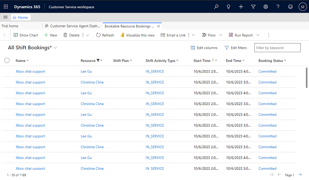Viewport: 309px width, 180px height.
Task: Click the plus quick create icon
Action: tap(241, 7)
